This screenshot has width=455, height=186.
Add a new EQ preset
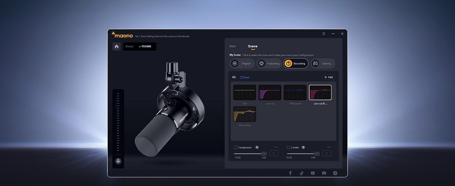[328, 77]
